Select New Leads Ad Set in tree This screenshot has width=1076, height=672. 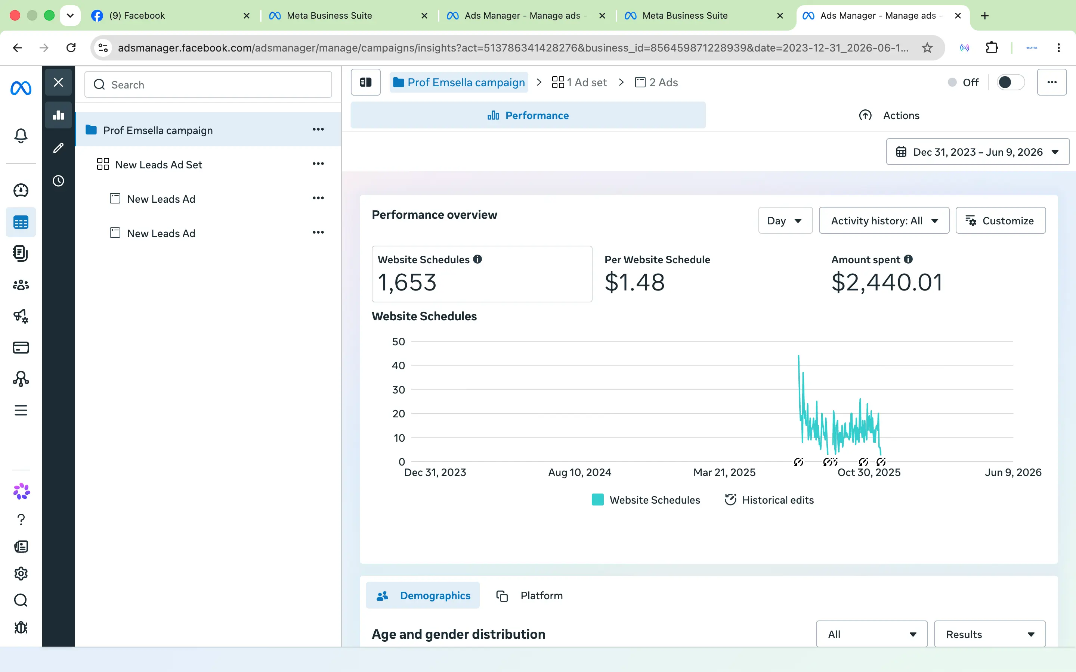[x=208, y=164]
